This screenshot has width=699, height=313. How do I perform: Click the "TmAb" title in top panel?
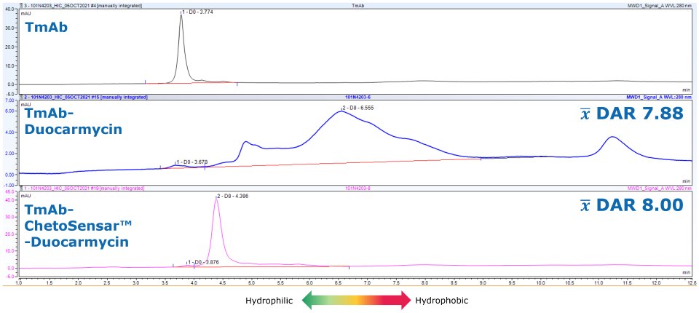pos(46,28)
